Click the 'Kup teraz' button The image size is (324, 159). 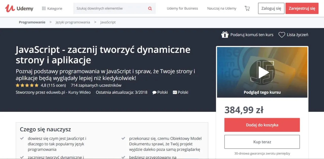click(x=262, y=142)
